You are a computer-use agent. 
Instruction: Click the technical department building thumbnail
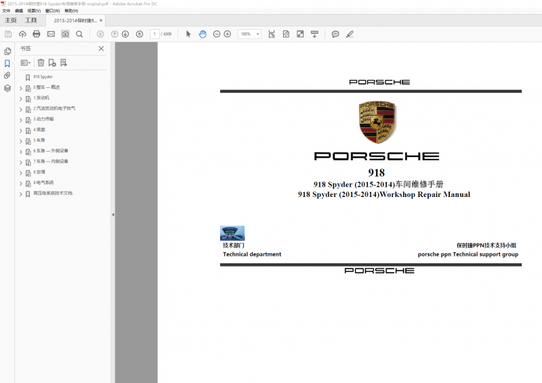pyautogui.click(x=232, y=233)
